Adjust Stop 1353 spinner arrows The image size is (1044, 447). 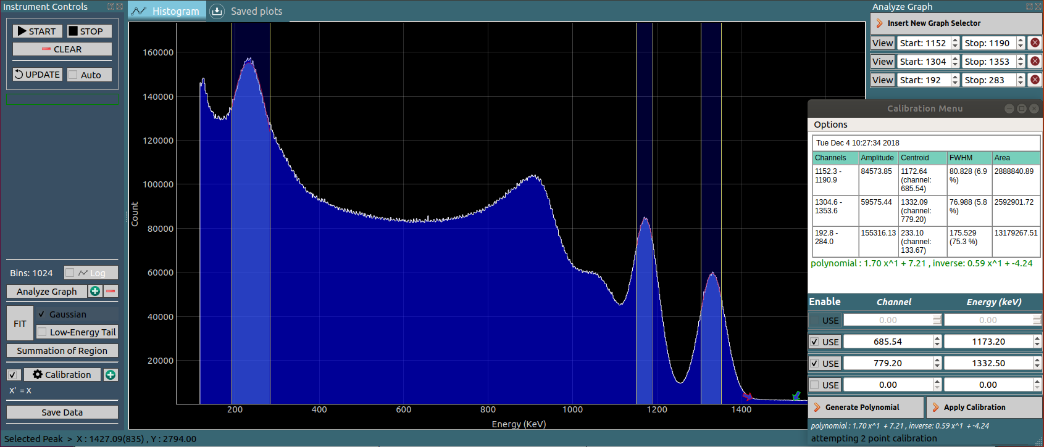[1021, 62]
